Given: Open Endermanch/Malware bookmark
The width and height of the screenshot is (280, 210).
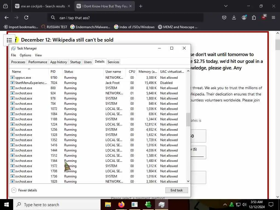Looking at the screenshot, I should coord(90,27).
